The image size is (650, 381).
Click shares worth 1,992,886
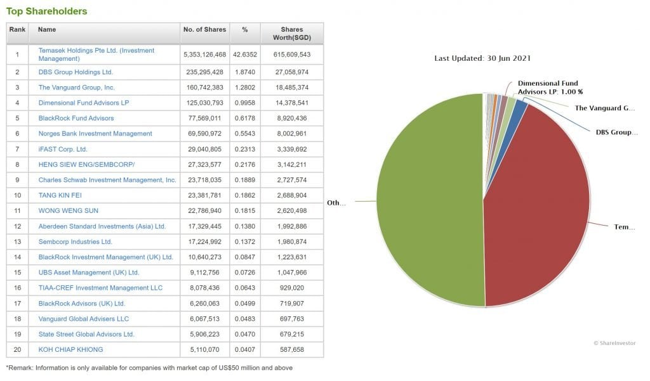[292, 226]
